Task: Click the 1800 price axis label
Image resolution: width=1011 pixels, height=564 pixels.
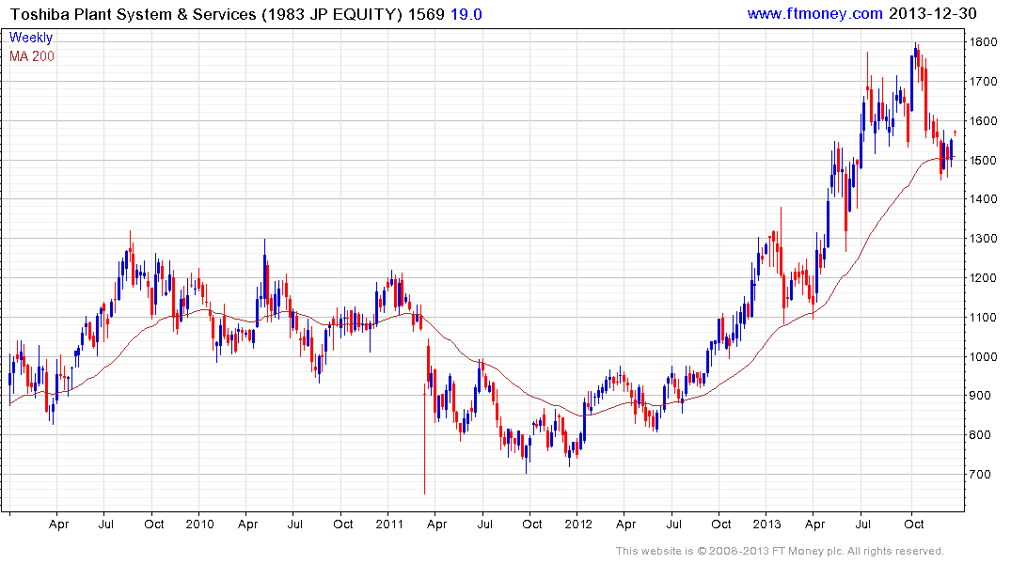Action: point(984,42)
